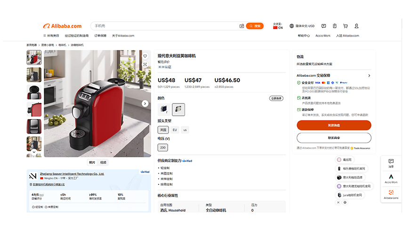405x231 pixels.
Task: Expand the thumbnail list down arrow
Action: pyautogui.click(x=34, y=152)
